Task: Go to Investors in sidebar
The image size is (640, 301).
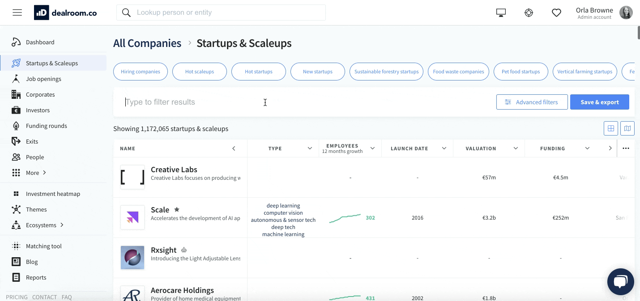Action: (38, 110)
